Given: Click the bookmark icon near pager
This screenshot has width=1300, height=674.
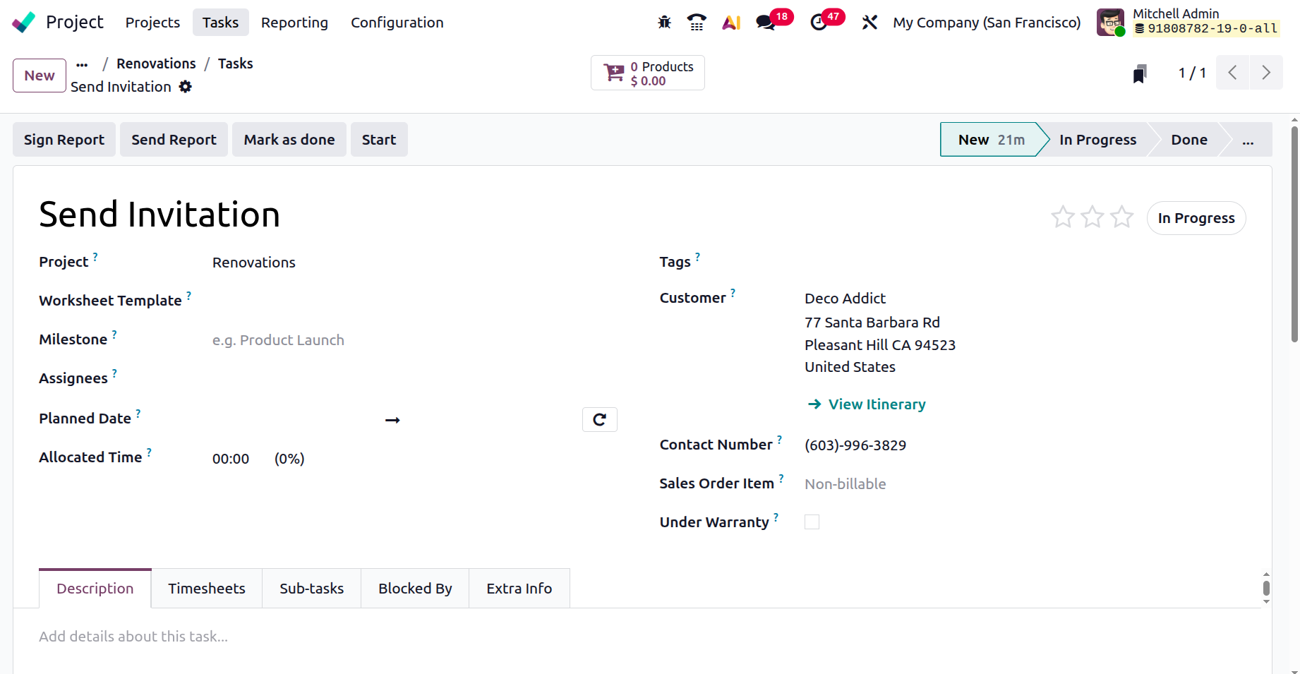Looking at the screenshot, I should 1140,73.
